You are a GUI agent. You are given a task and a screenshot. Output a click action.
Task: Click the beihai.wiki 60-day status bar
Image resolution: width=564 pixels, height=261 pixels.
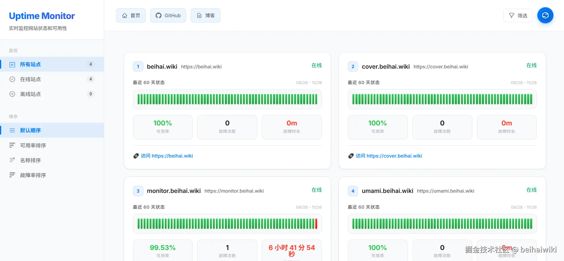pos(227,99)
